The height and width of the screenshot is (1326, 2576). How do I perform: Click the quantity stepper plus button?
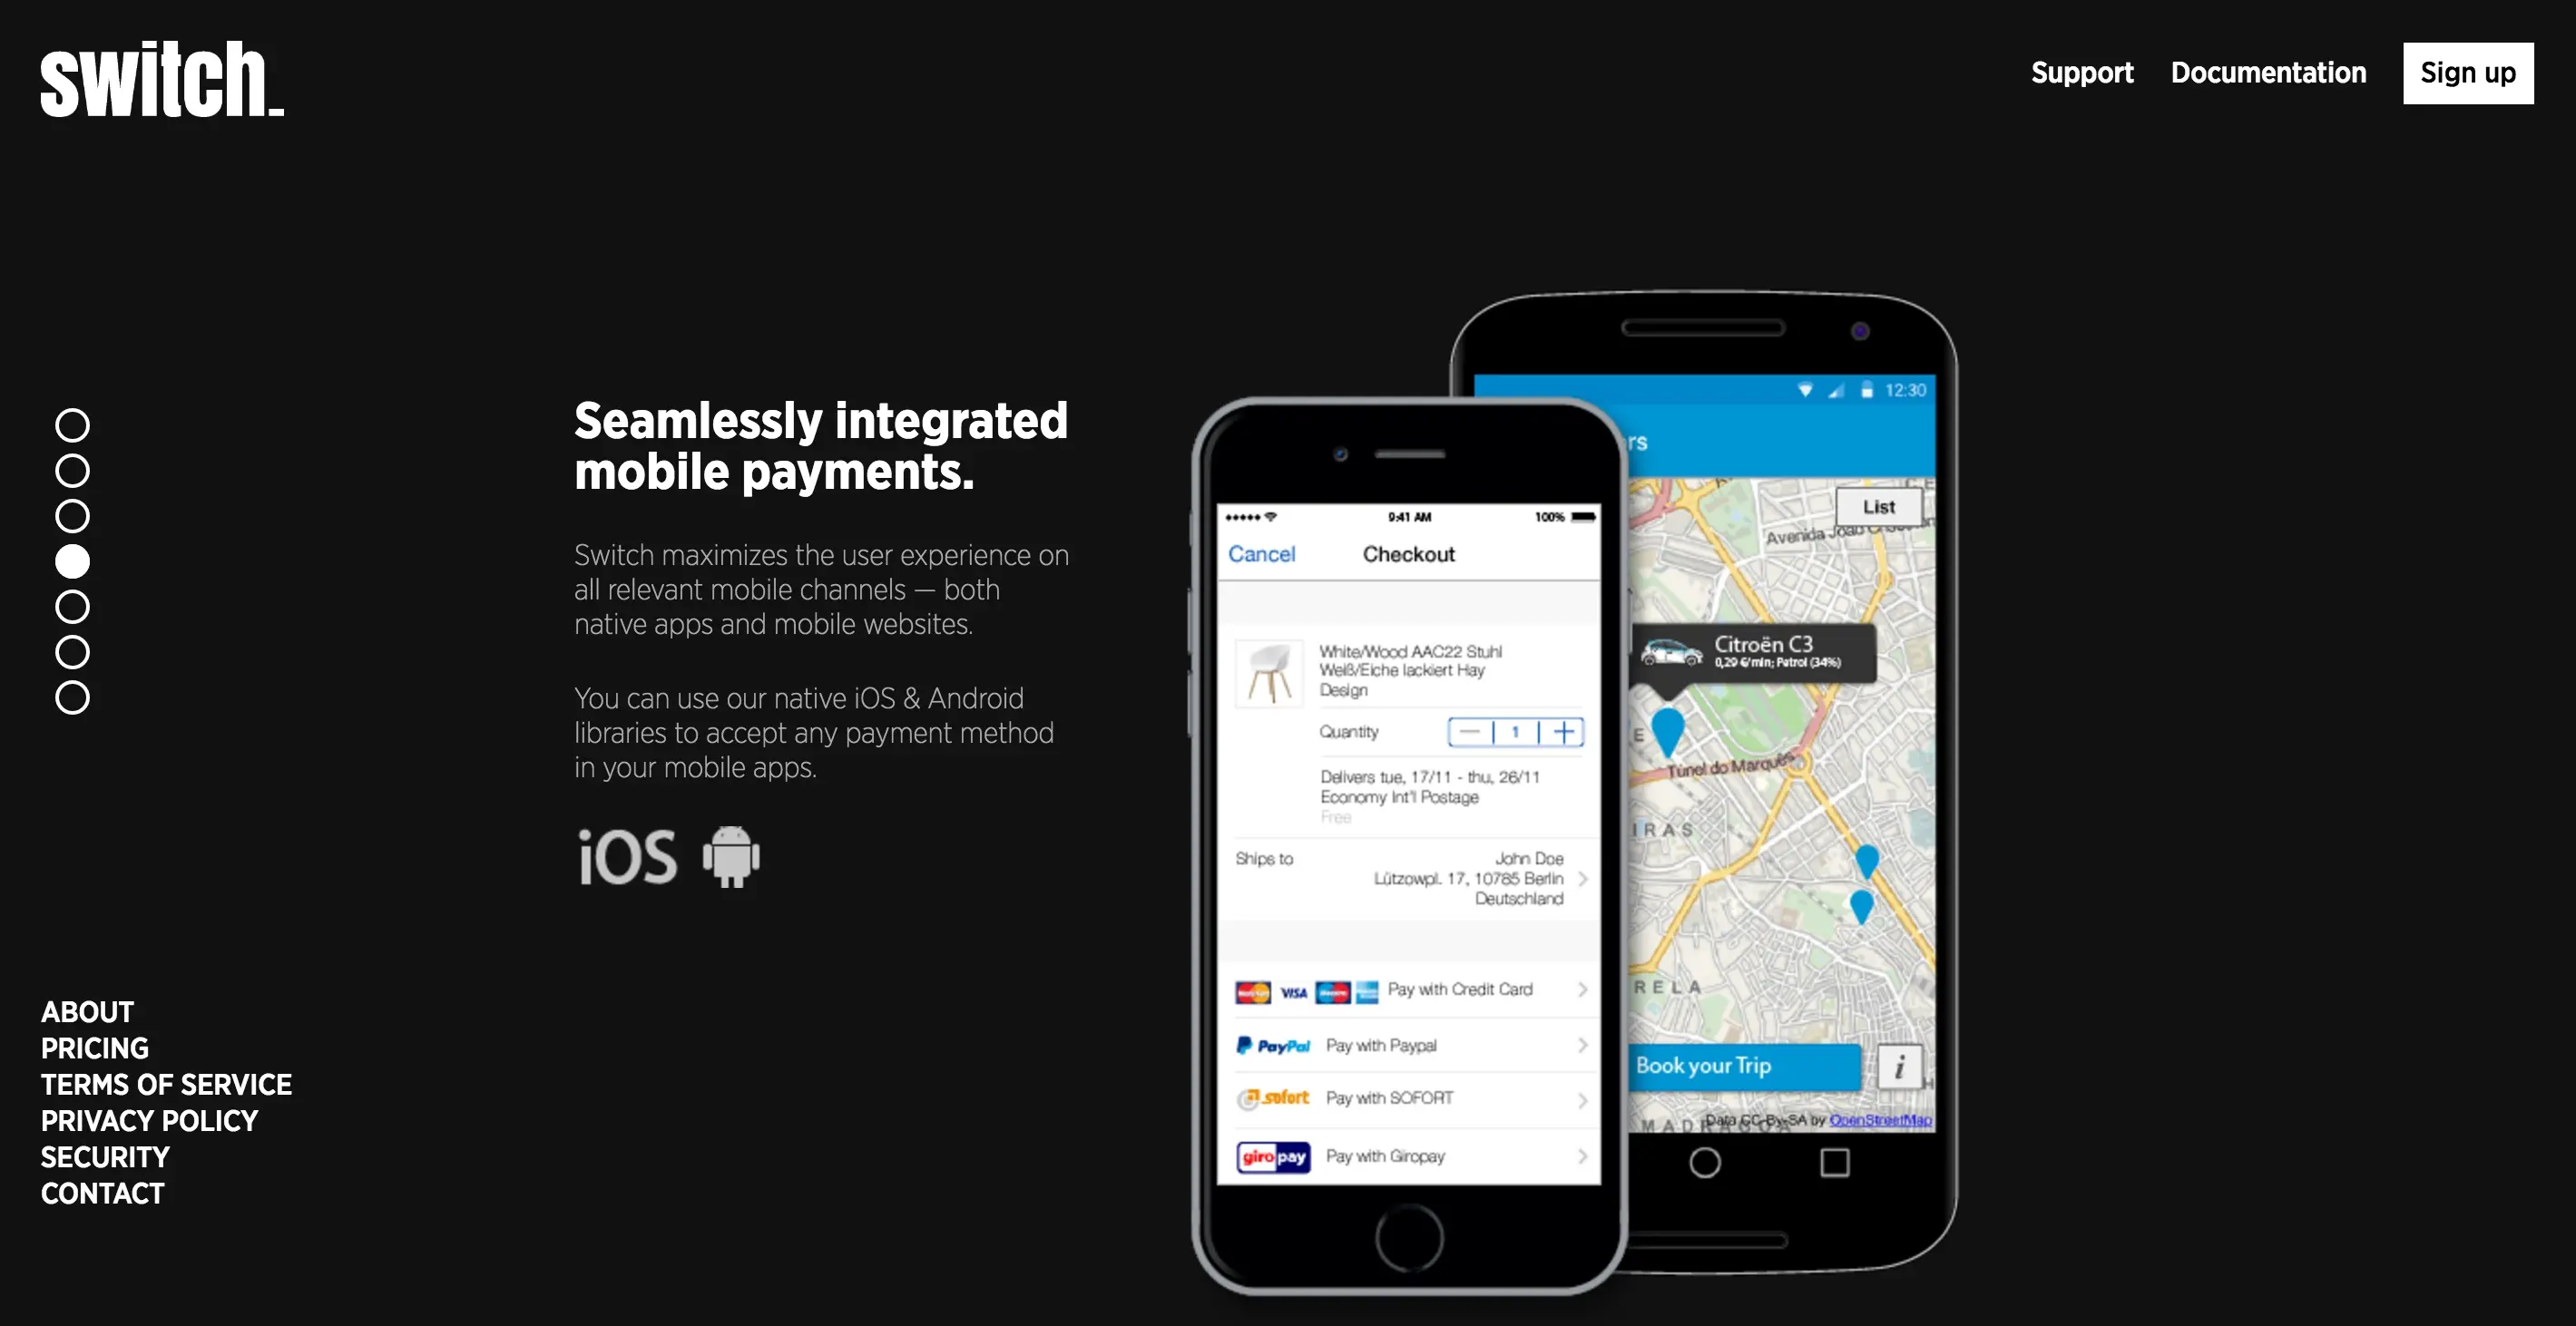(x=1562, y=731)
